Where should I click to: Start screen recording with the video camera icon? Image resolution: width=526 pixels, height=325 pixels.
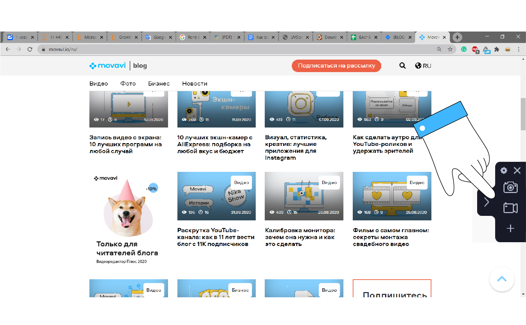pyautogui.click(x=510, y=208)
